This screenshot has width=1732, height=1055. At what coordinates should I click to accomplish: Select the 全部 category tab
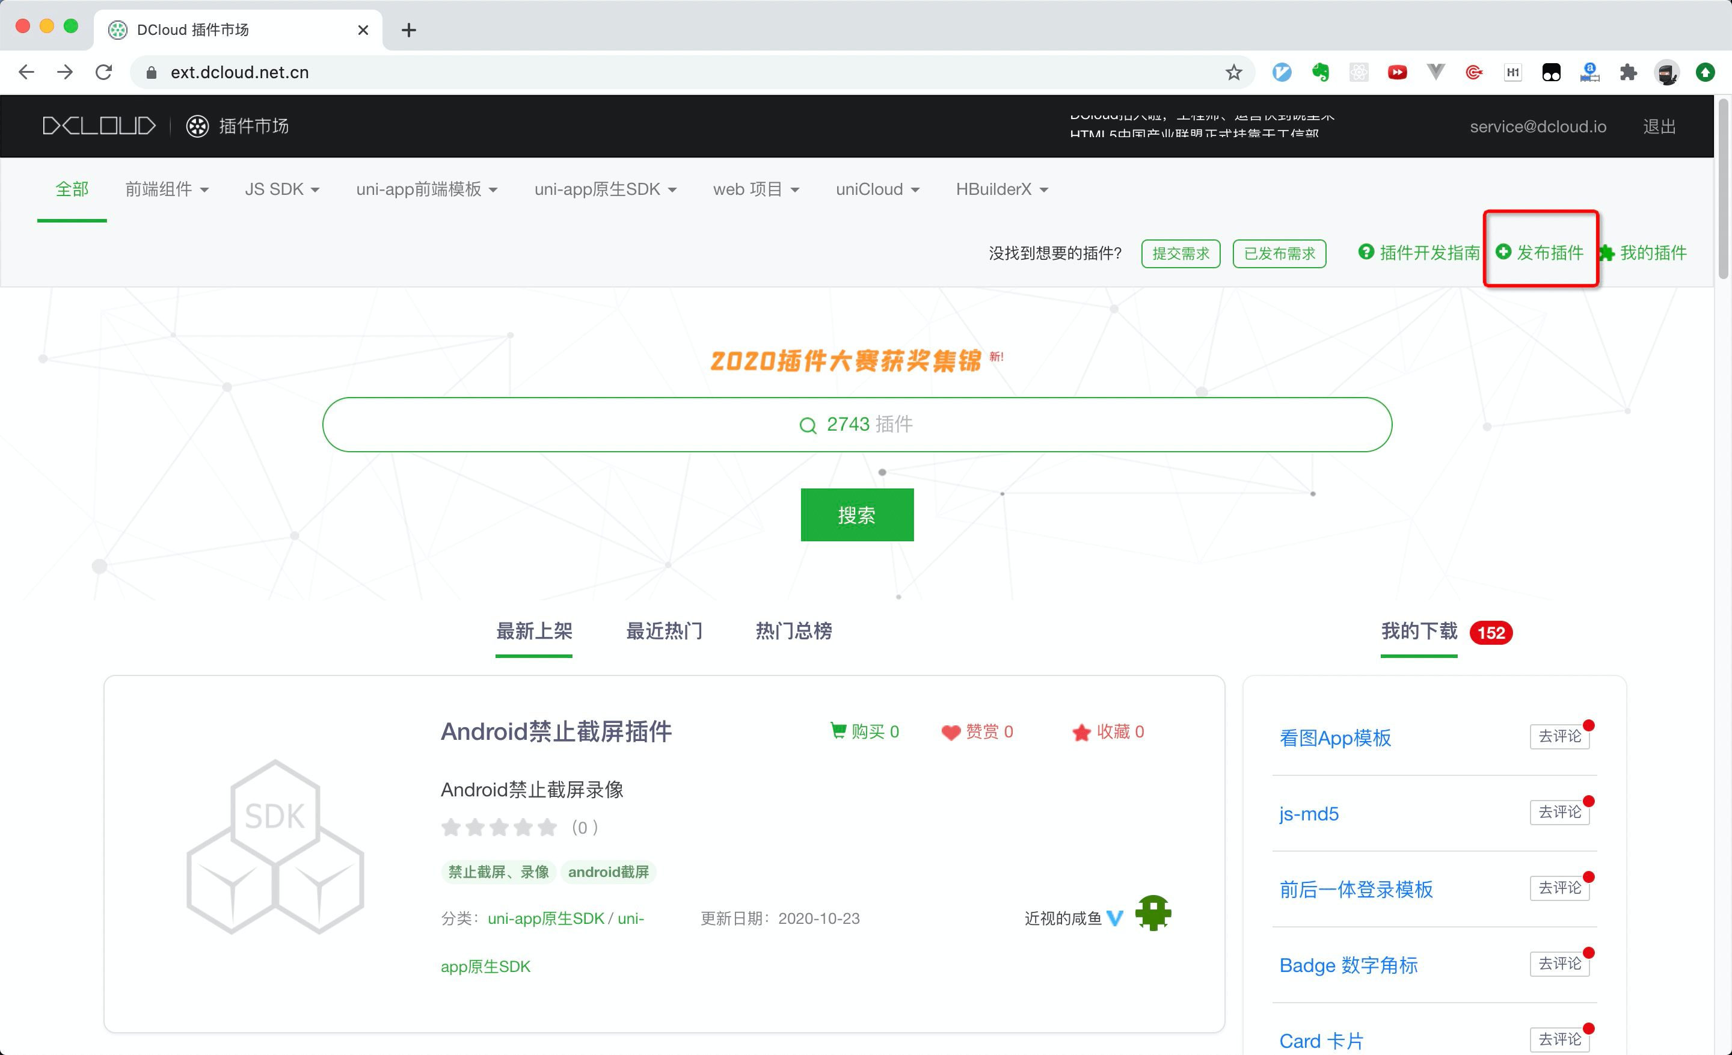(72, 190)
